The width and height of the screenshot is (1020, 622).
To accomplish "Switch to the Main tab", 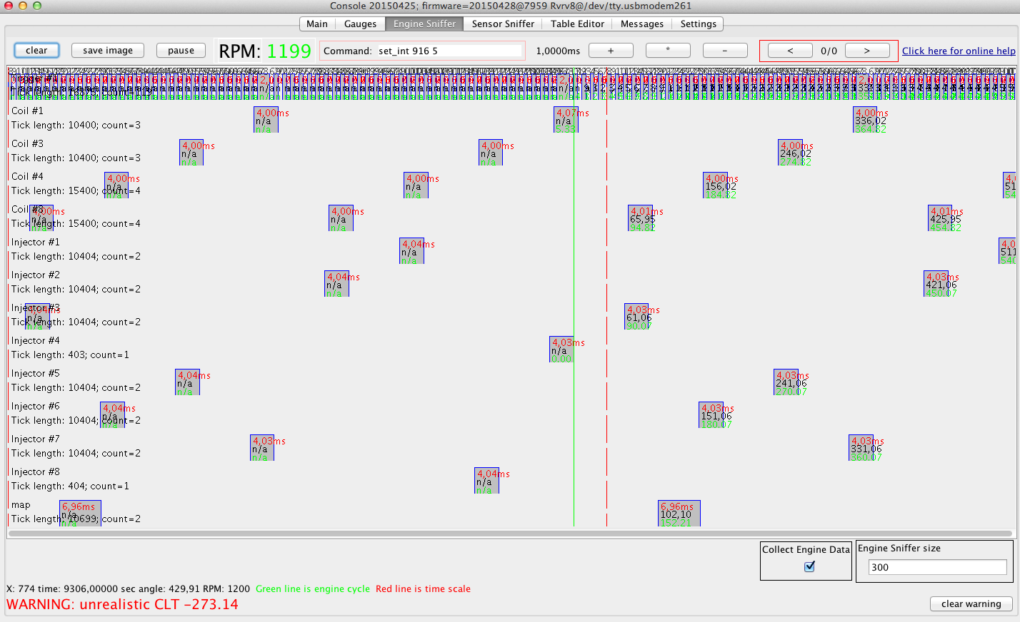I will [316, 24].
